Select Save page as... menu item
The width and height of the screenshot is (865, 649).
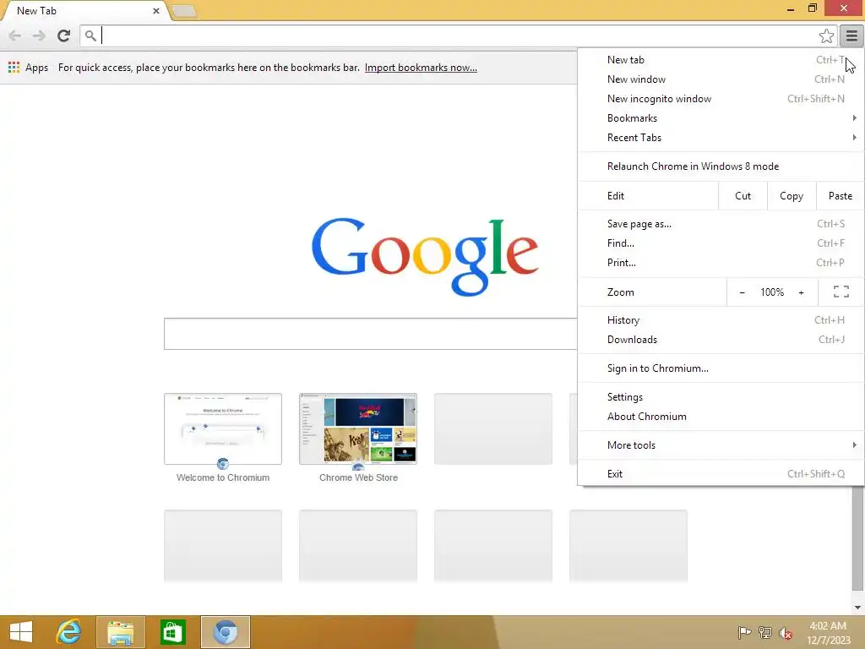tap(721, 223)
